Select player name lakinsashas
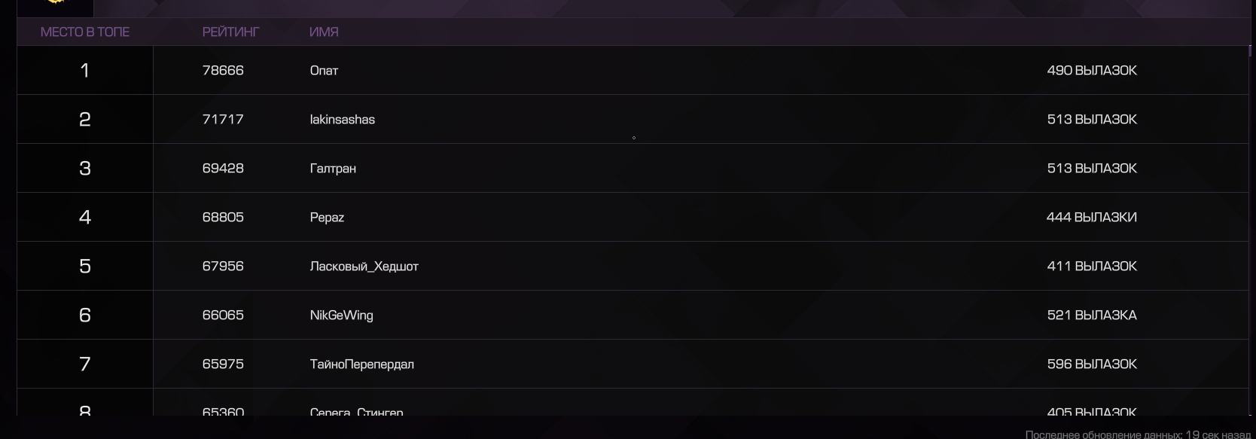 (343, 119)
